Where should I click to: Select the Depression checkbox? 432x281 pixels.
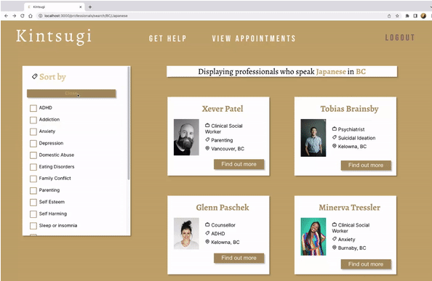click(33, 144)
